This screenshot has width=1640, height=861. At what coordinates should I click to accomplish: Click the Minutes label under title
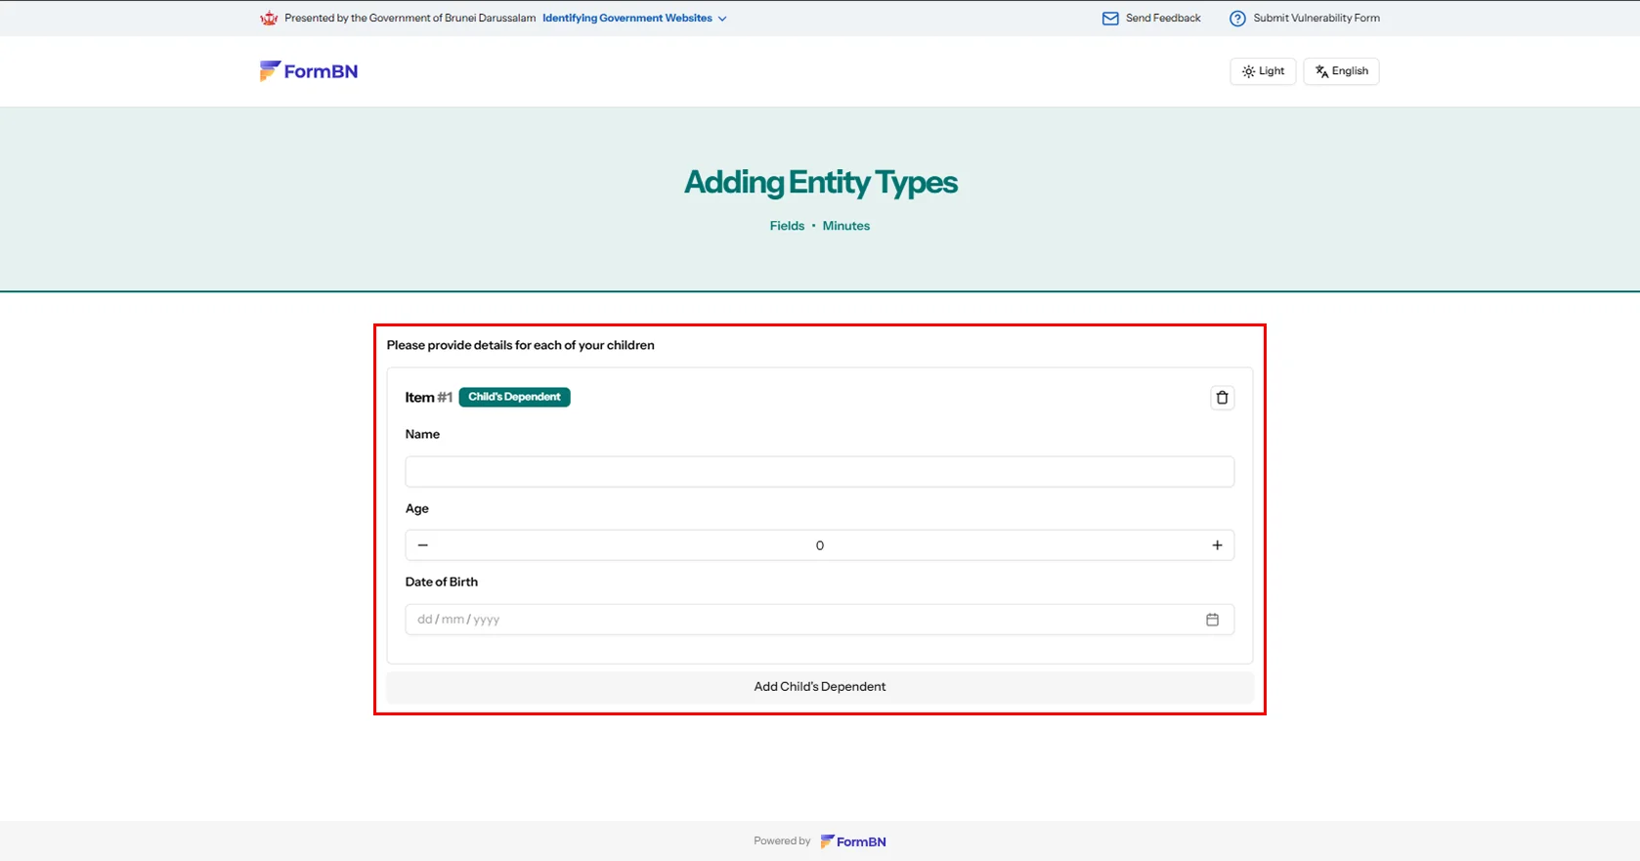tap(845, 226)
